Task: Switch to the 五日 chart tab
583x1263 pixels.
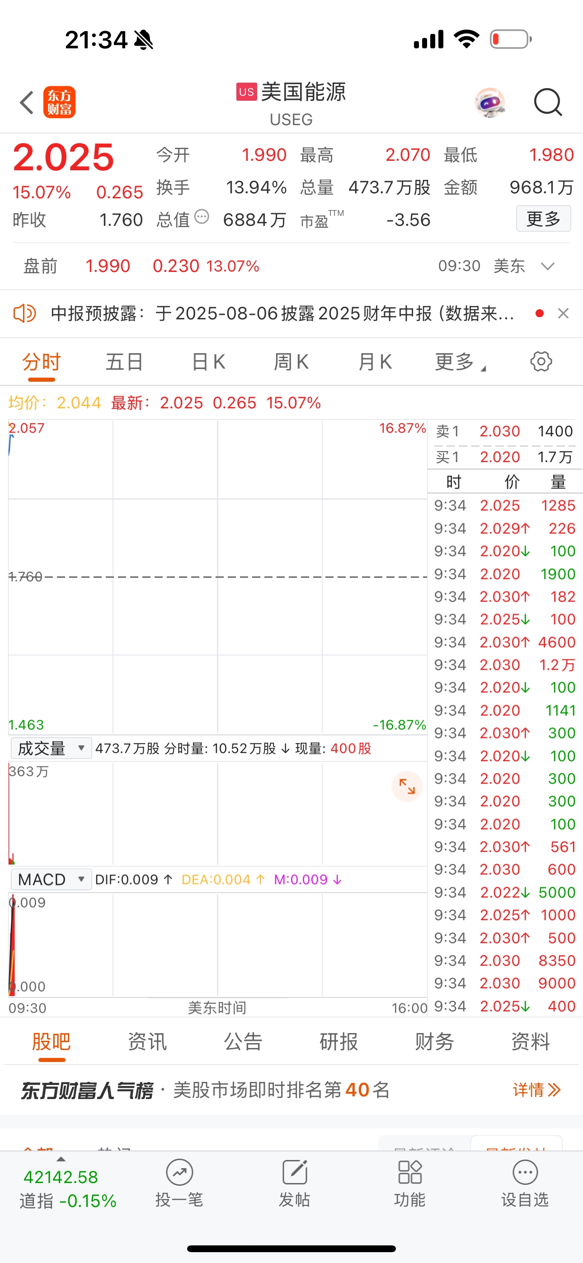Action: [125, 362]
